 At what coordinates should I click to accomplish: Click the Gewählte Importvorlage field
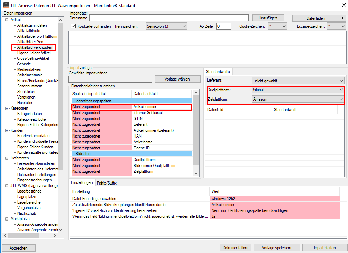[x=110, y=79]
